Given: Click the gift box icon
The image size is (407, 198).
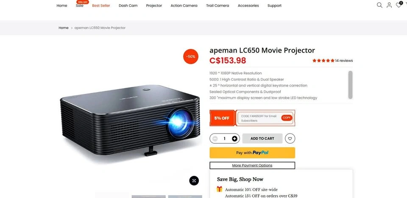Looking at the screenshot, I should click(219, 189).
